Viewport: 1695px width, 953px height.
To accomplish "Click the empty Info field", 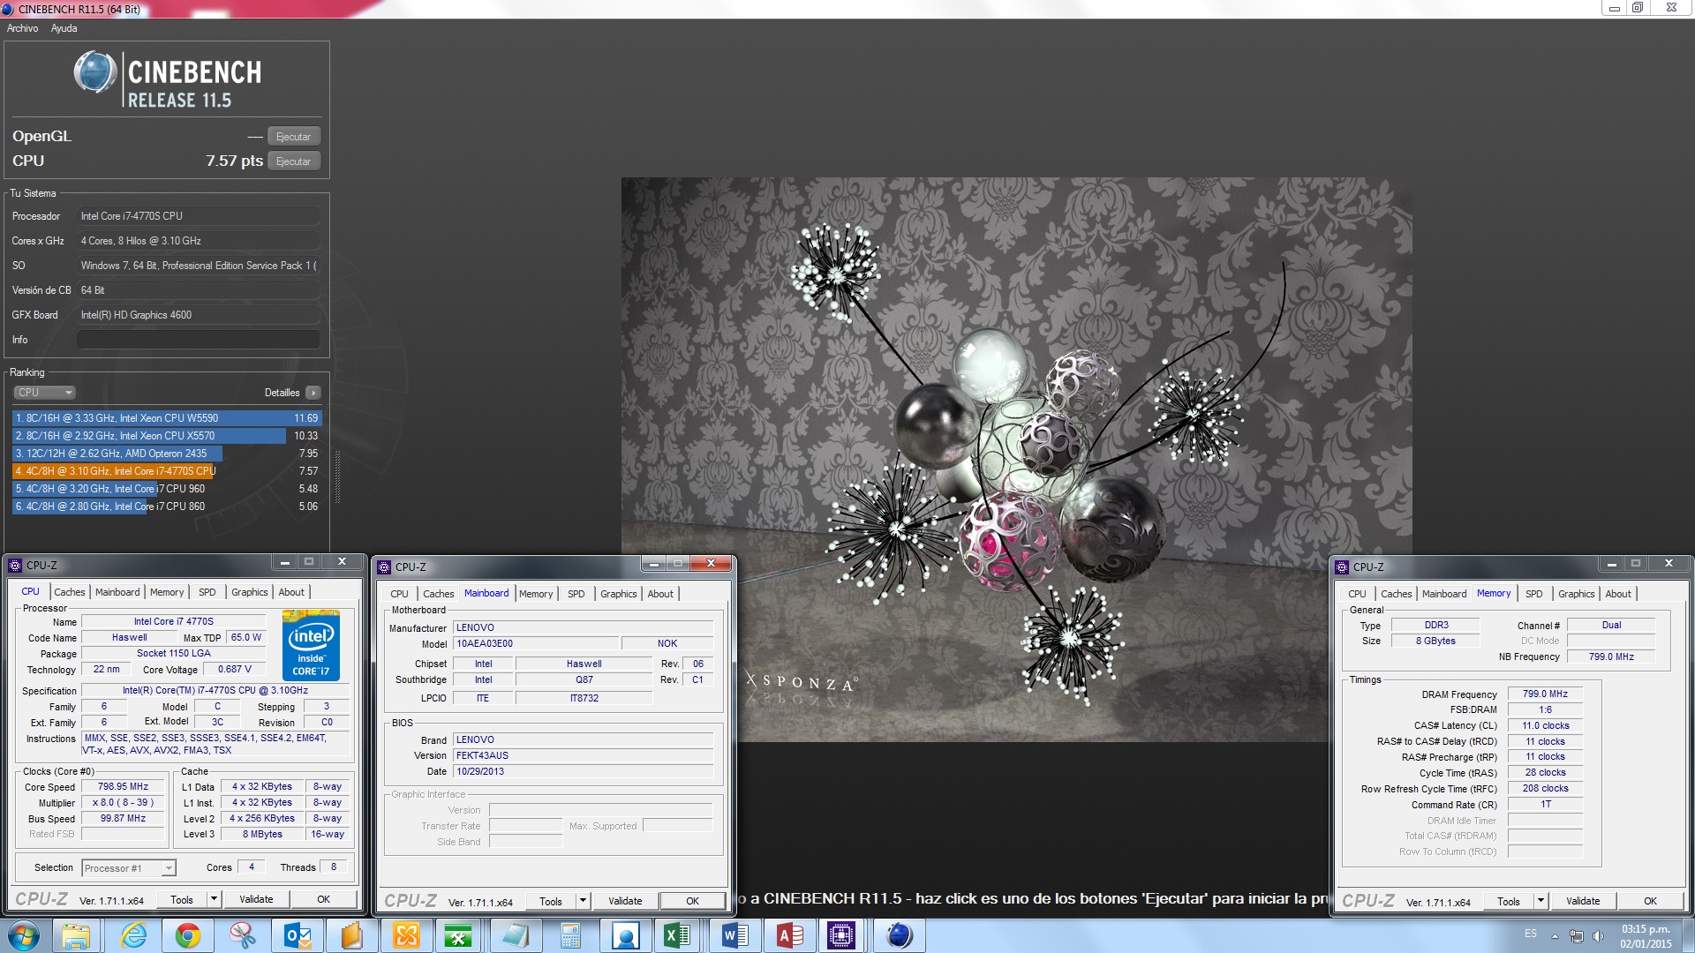I will (199, 340).
